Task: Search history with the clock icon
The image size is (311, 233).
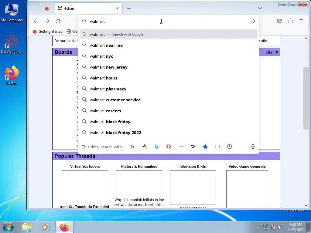Action: click(x=230, y=147)
